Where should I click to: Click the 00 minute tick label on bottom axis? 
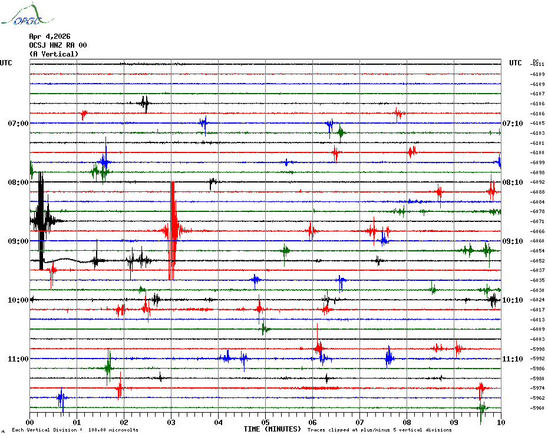(x=30, y=422)
